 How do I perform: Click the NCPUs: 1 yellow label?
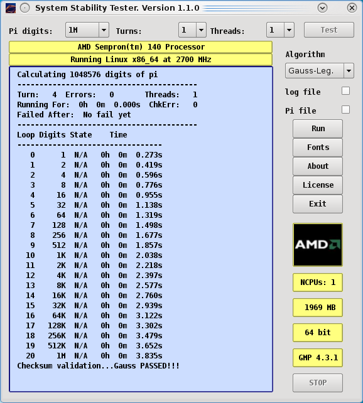click(318, 282)
